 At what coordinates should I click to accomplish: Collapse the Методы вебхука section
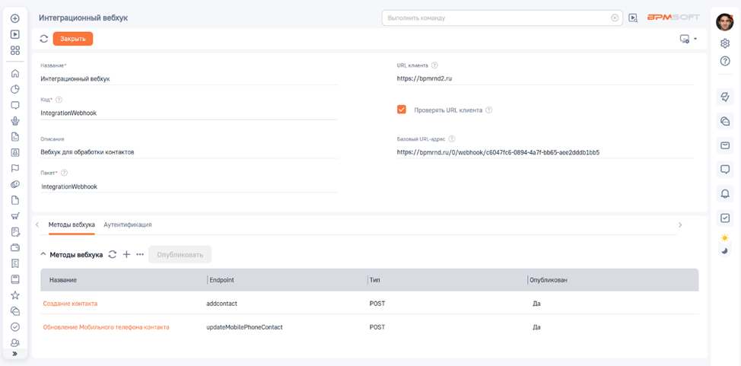pos(43,255)
